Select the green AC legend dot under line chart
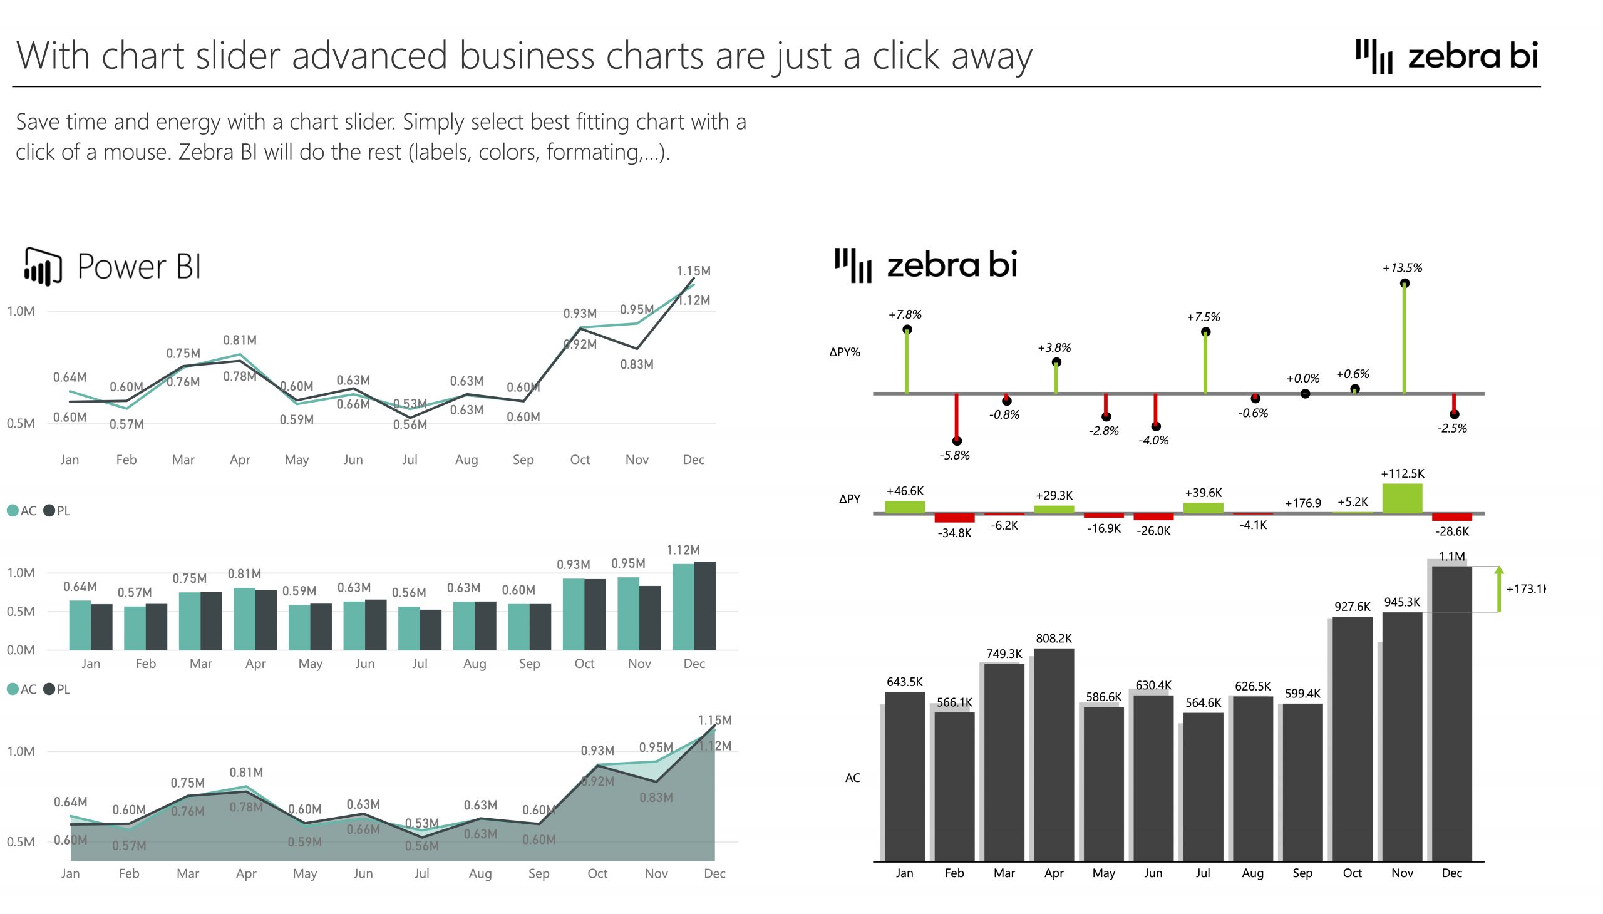Screen dimensions: 1603x914 13,510
